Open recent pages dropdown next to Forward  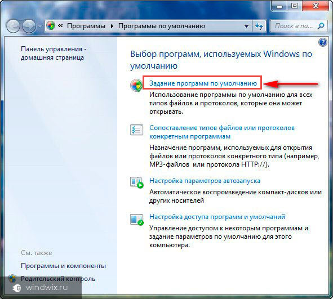40,26
